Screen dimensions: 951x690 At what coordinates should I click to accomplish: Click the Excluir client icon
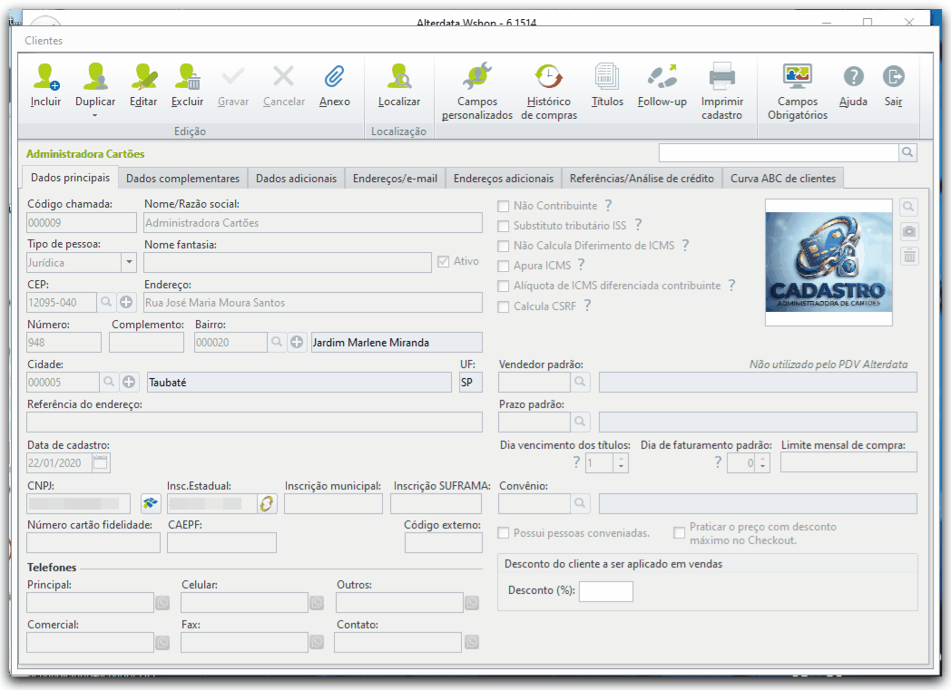point(188,77)
